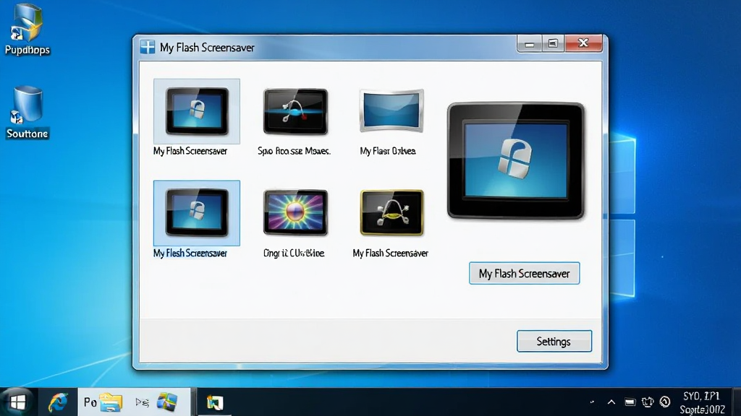Open the Settings button
Image resolution: width=741 pixels, height=416 pixels.
[554, 342]
